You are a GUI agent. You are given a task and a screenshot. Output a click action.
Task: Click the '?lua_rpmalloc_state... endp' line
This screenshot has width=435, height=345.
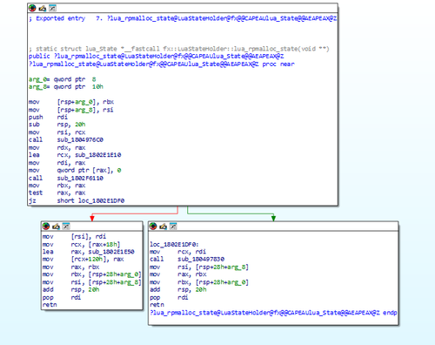273,313
